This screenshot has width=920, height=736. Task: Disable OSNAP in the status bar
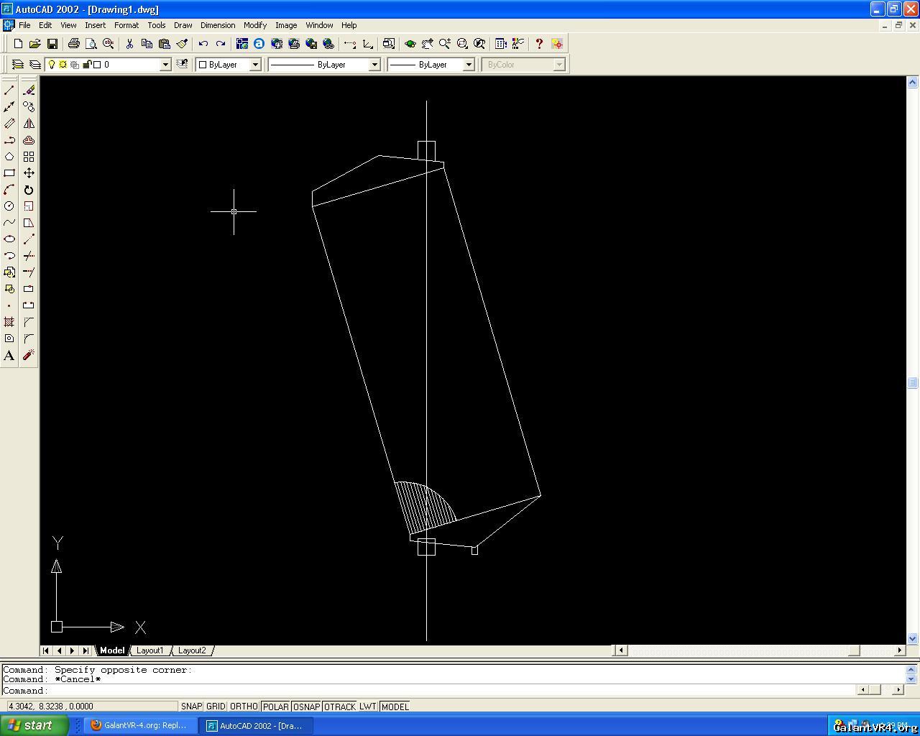[x=306, y=707]
